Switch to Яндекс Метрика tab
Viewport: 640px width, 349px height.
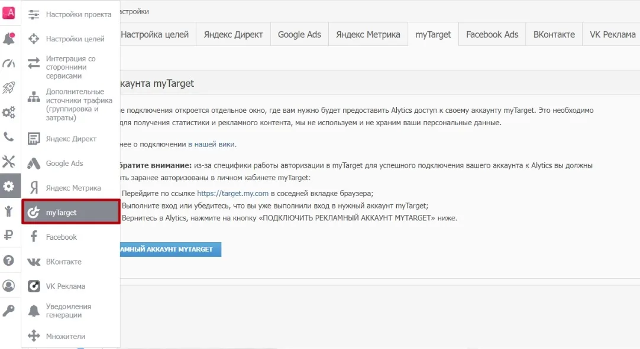368,35
